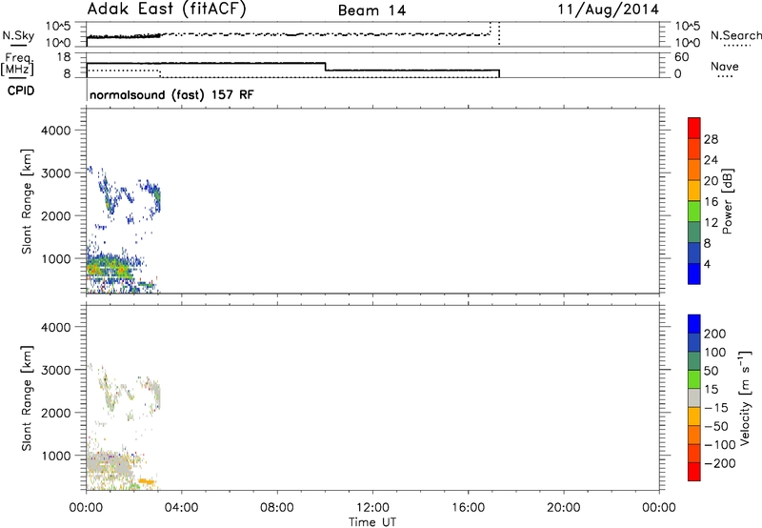Viewport: 762px width, 528px height.
Task: Click '2000' tick on the velocity panel axis
Action: pos(55,413)
